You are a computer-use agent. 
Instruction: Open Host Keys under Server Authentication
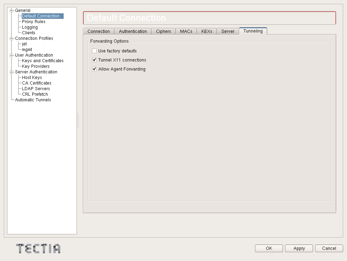point(32,78)
